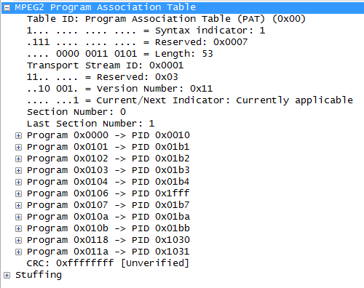Select the Last Section Number row
Viewport: 364px width, 288px height.
click(x=91, y=124)
